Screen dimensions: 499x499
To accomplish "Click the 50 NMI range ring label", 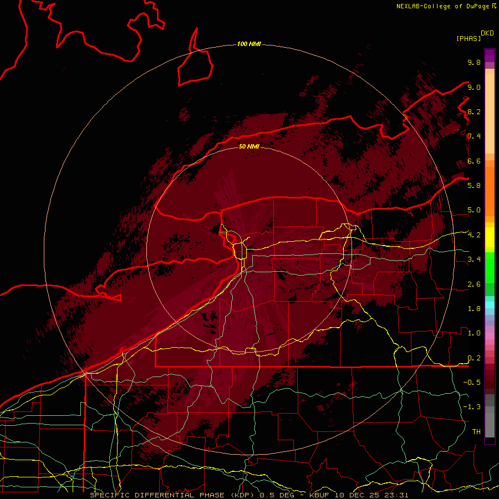I will tap(249, 146).
